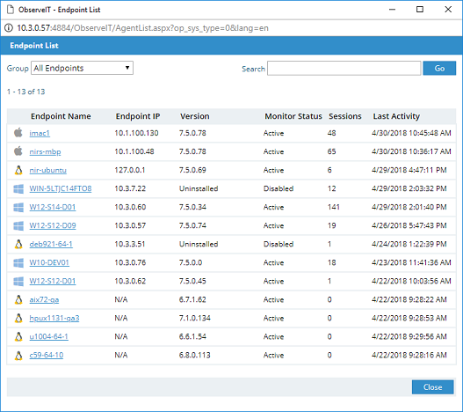The image size is (463, 412).
Task: Click the site info icon in address bar
Action: coord(9,28)
